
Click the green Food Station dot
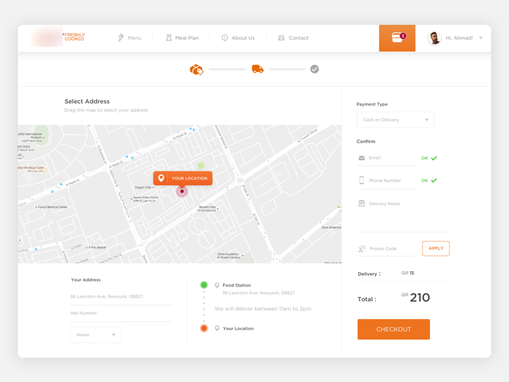click(x=204, y=285)
